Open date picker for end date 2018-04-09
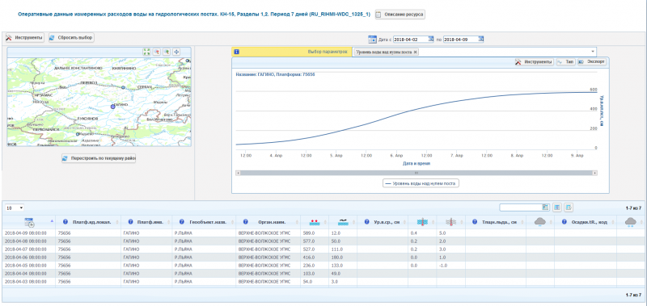The width and height of the screenshot is (647, 306). pyautogui.click(x=480, y=39)
